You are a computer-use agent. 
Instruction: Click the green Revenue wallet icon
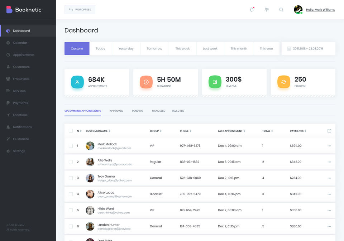pyautogui.click(x=215, y=82)
